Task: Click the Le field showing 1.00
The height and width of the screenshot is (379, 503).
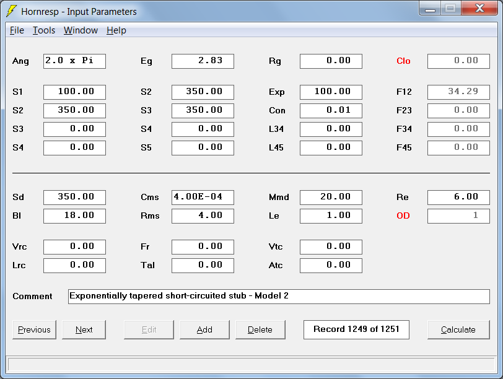Action: click(331, 216)
